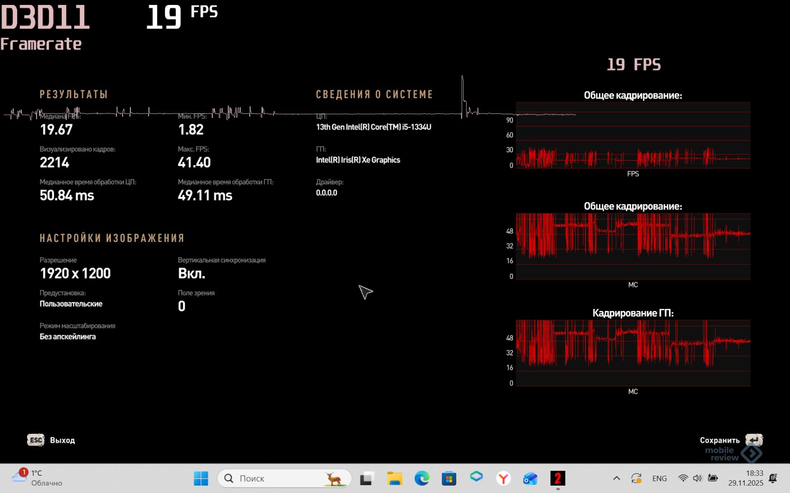Click the battery status icon
The width and height of the screenshot is (790, 493).
point(712,478)
